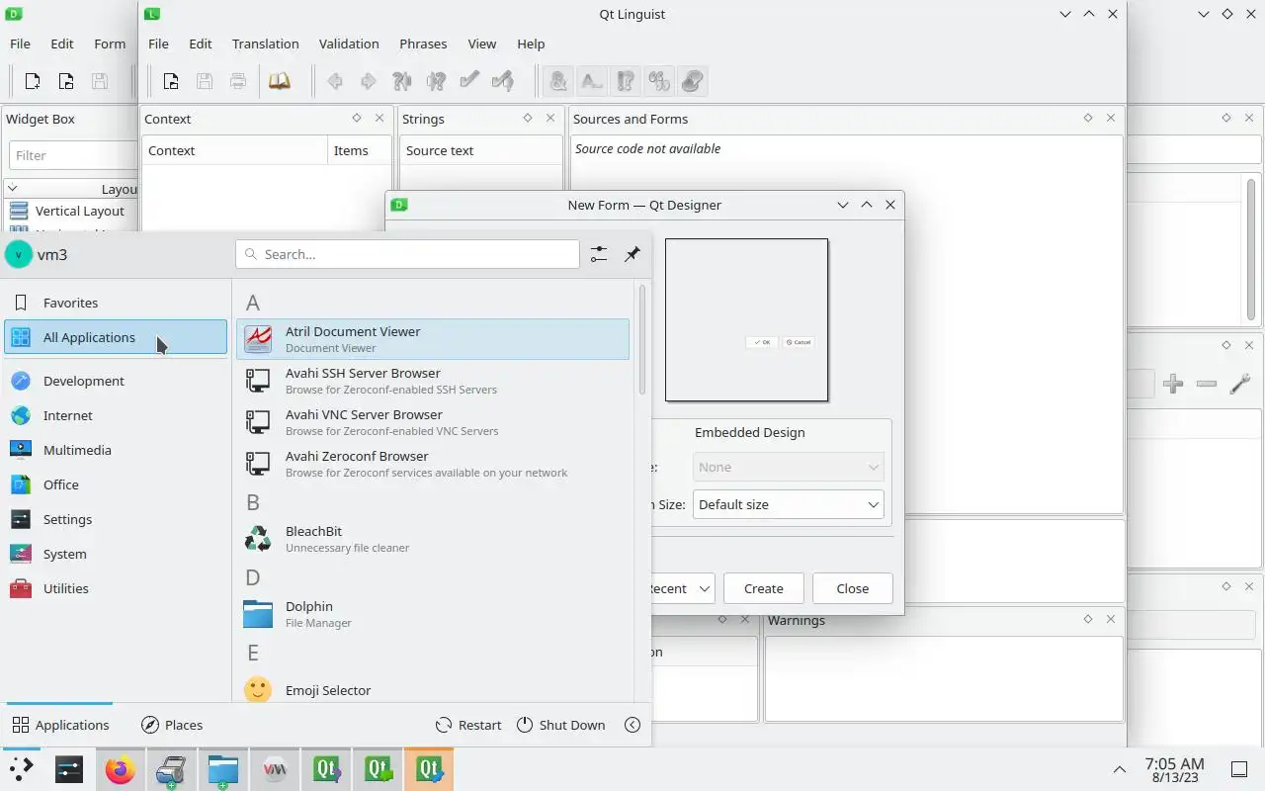The width and height of the screenshot is (1265, 791).
Task: Click the launcher Search field
Action: click(407, 254)
